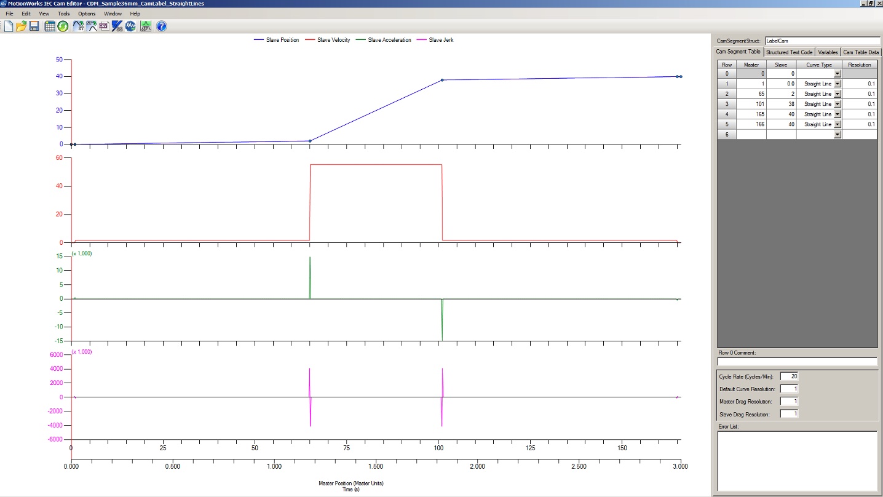Click the Default Curve Resolution field
The width and height of the screenshot is (883, 497).
[789, 389]
